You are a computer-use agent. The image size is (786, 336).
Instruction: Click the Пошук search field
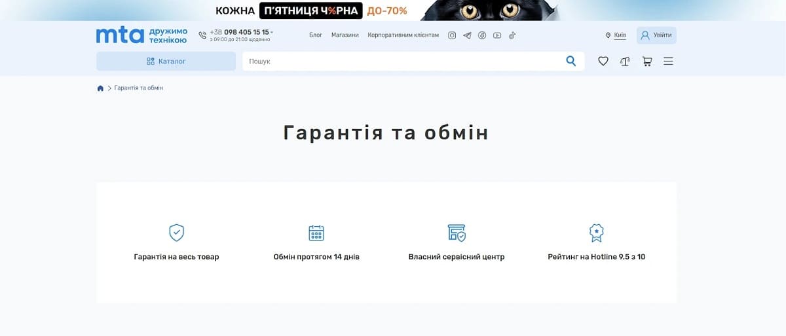click(402, 61)
